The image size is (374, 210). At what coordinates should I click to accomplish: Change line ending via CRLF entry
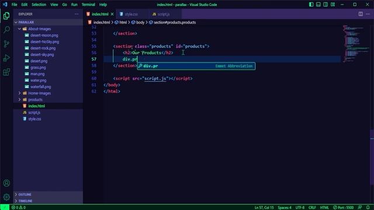(x=312, y=208)
